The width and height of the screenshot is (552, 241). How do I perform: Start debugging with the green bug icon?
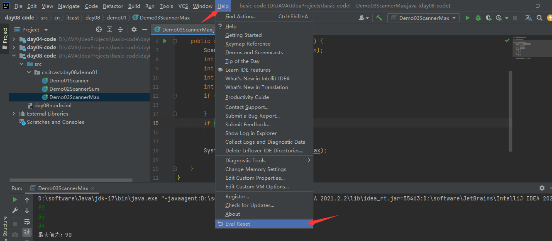478,18
